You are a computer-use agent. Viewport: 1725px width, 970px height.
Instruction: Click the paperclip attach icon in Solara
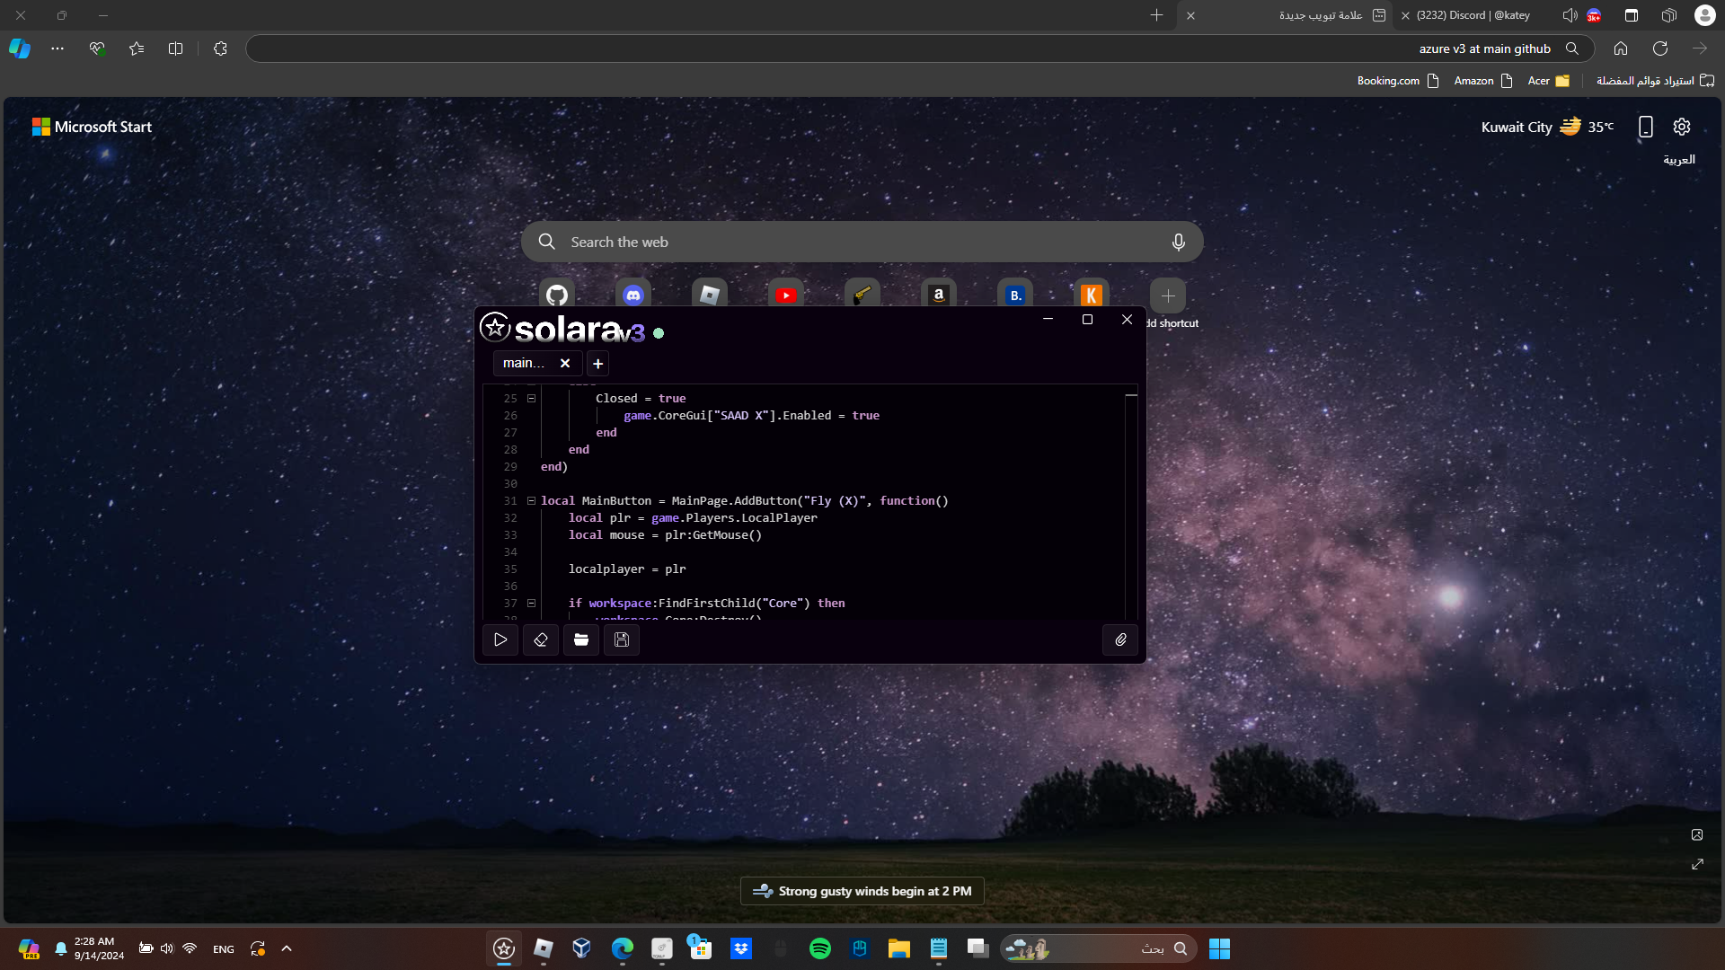pyautogui.click(x=1120, y=640)
